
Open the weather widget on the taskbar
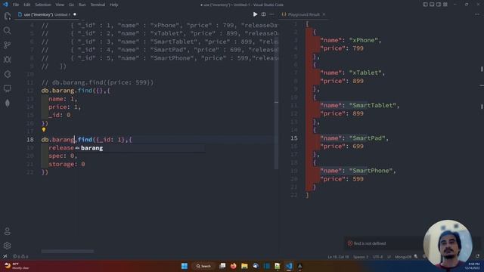click(x=17, y=266)
